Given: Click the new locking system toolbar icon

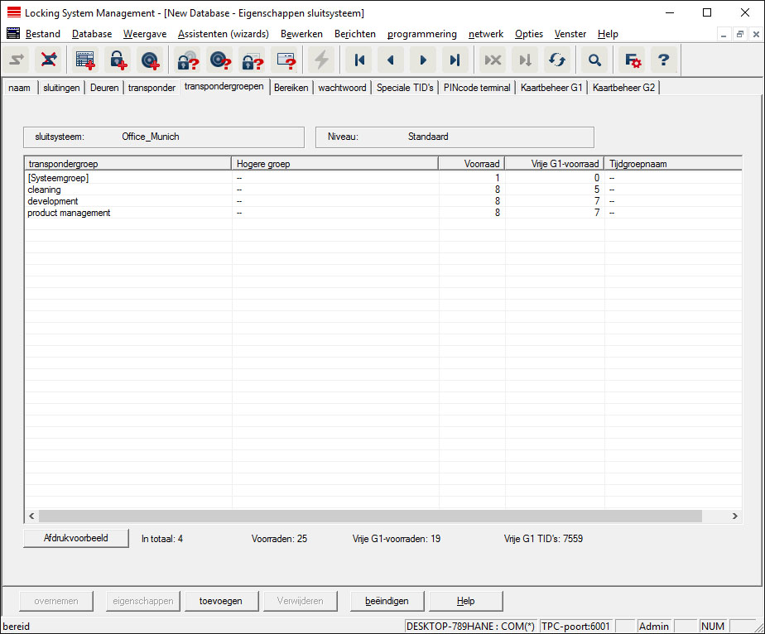Looking at the screenshot, I should coord(84,60).
